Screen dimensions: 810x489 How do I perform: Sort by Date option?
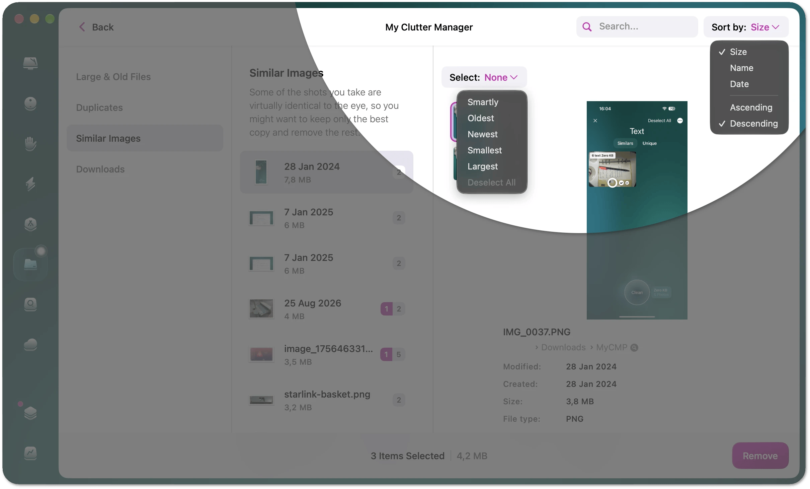[749, 84]
